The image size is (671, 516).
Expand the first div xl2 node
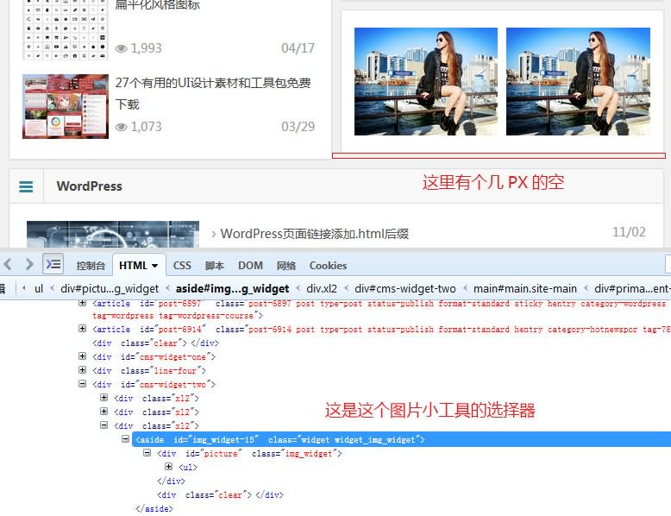click(103, 398)
